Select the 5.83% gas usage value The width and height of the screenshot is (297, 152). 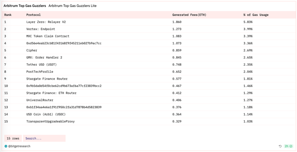click(248, 22)
